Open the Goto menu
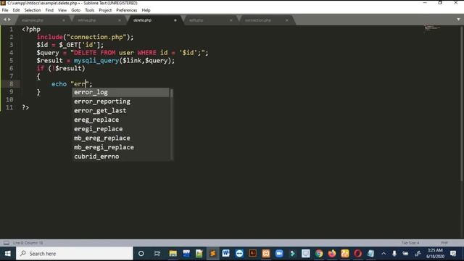 click(x=75, y=10)
